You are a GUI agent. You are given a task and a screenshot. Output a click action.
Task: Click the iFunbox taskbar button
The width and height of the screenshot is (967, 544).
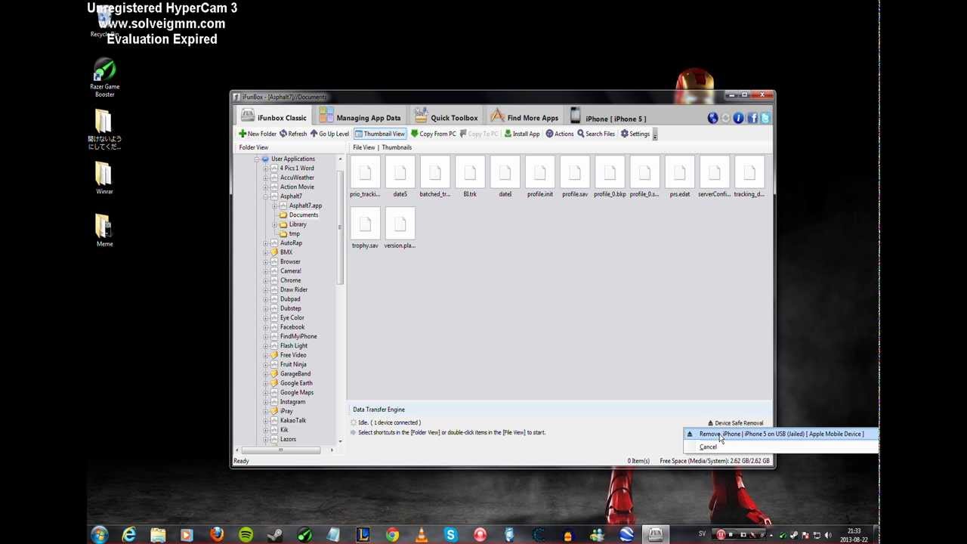click(655, 535)
